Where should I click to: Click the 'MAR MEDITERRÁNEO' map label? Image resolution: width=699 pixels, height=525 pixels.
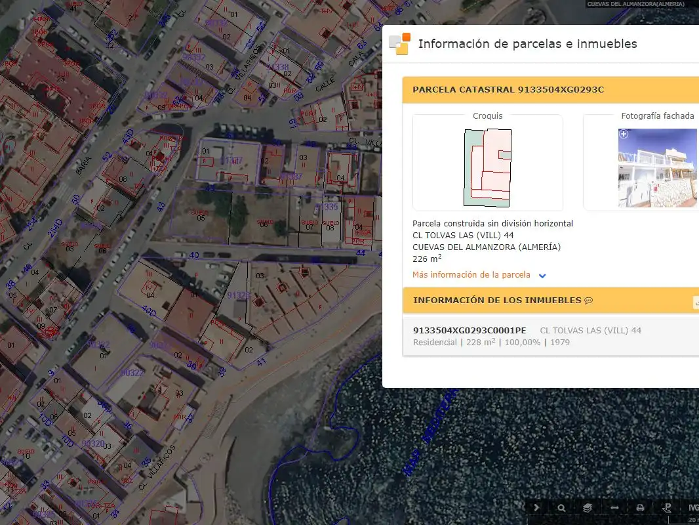tap(431, 431)
